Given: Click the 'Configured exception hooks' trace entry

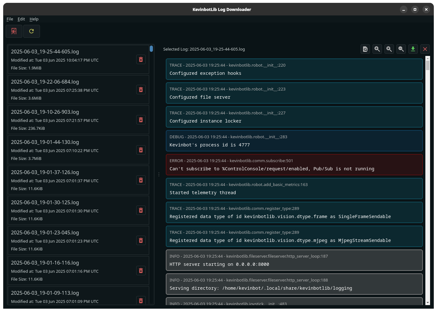Looking at the screenshot, I should pyautogui.click(x=294, y=69).
